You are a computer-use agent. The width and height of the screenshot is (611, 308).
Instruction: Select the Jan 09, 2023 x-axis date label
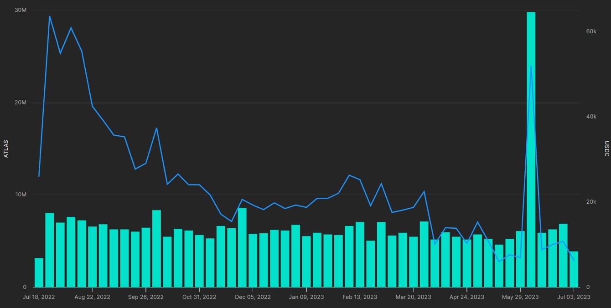(x=306, y=297)
